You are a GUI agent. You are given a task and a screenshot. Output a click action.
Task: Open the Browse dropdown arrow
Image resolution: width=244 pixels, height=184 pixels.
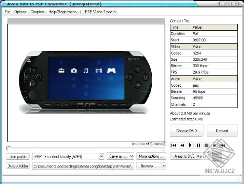pos(164,166)
